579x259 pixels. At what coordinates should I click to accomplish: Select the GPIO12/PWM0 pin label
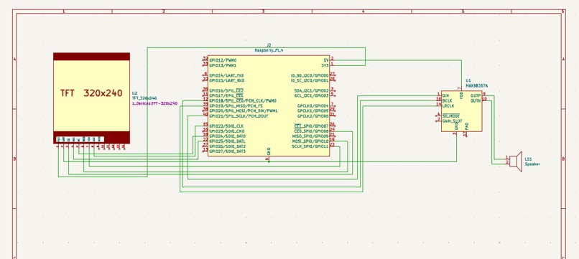[x=223, y=60]
